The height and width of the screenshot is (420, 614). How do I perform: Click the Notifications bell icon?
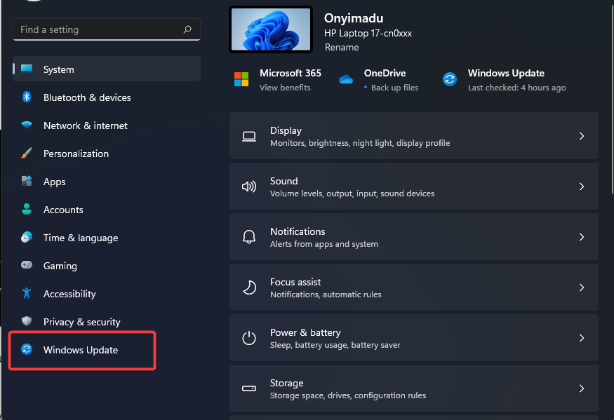click(x=249, y=237)
